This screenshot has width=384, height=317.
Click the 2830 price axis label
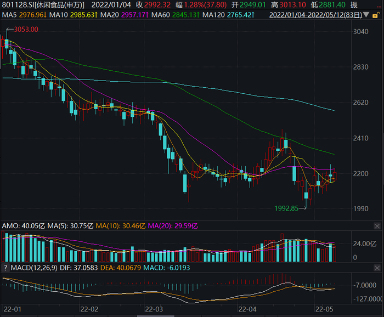[x=360, y=67]
